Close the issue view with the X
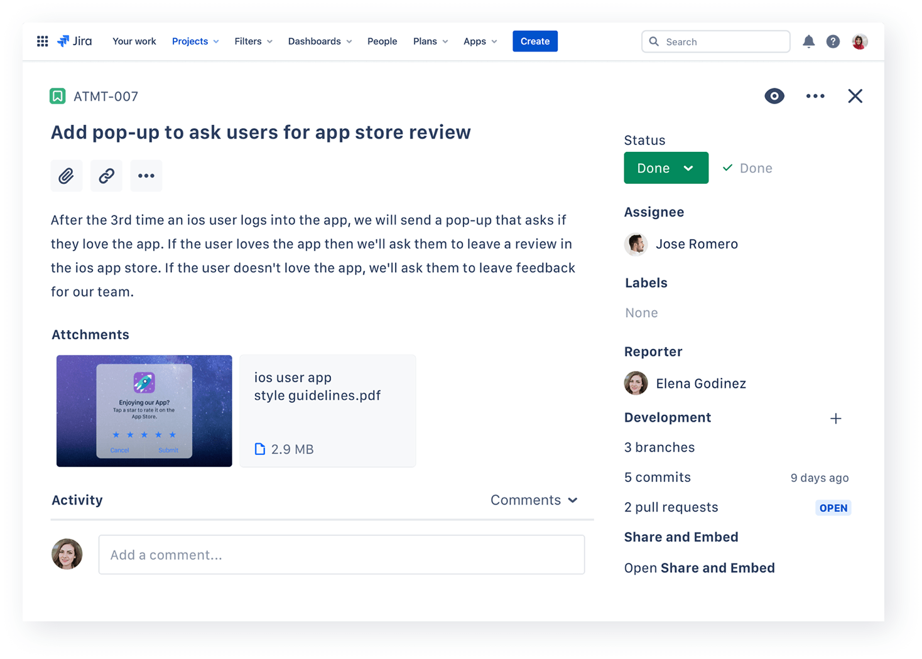 [855, 96]
